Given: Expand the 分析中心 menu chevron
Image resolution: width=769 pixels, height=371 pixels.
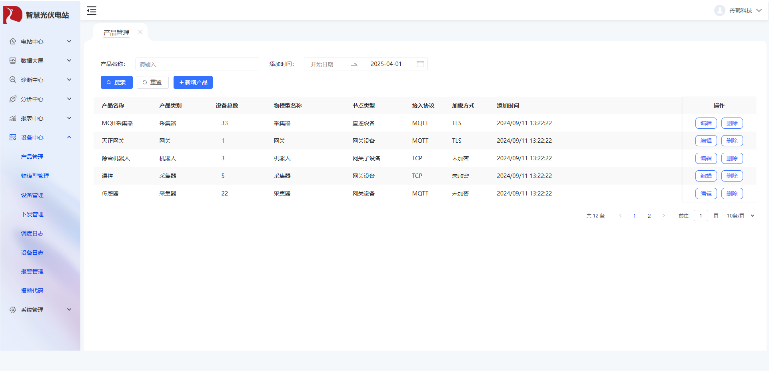Looking at the screenshot, I should (x=69, y=99).
